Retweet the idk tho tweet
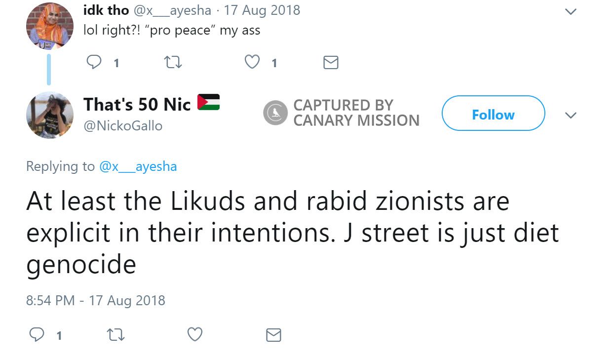This screenshot has width=611, height=362. pyautogui.click(x=173, y=62)
